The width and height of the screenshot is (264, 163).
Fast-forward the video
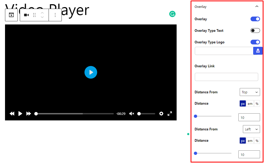(29, 114)
